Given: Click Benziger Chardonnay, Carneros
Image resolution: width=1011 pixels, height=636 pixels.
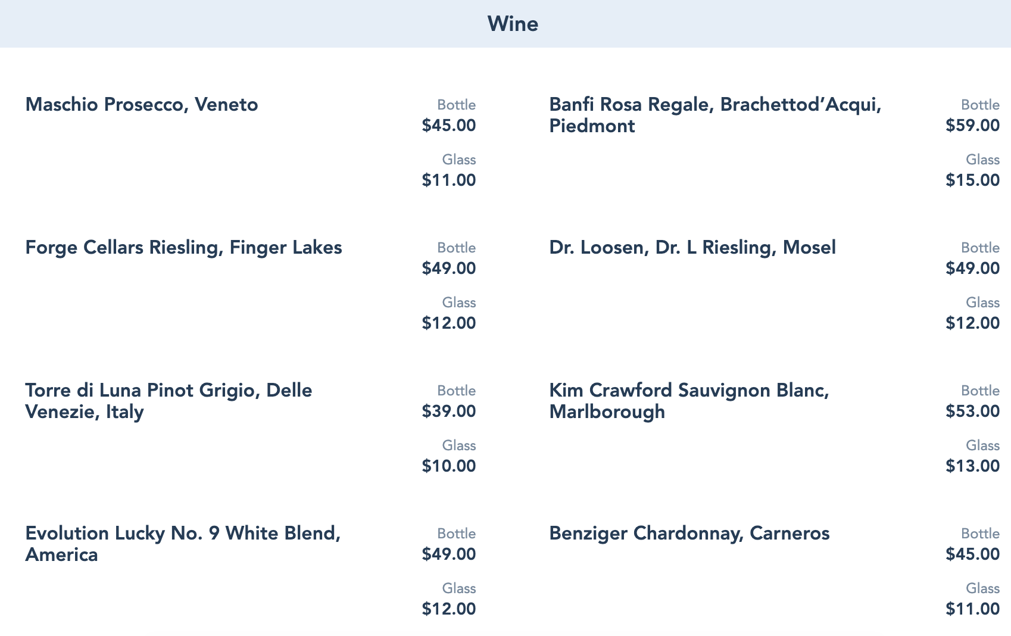Looking at the screenshot, I should click(x=689, y=534).
